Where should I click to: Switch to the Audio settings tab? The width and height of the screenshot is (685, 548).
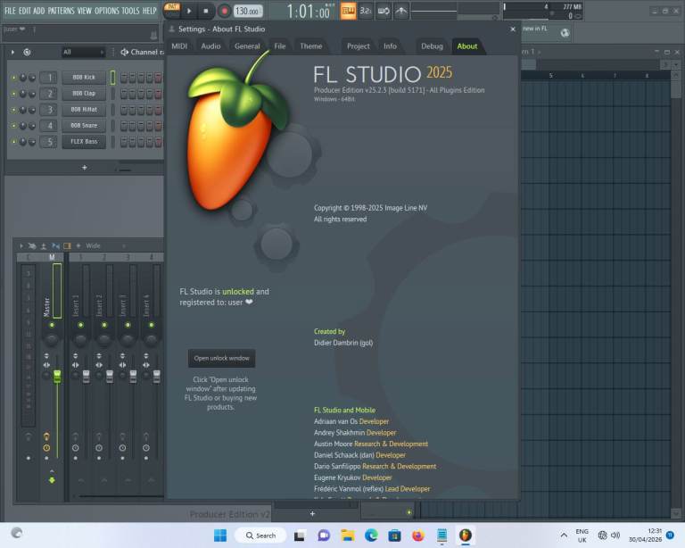point(210,46)
